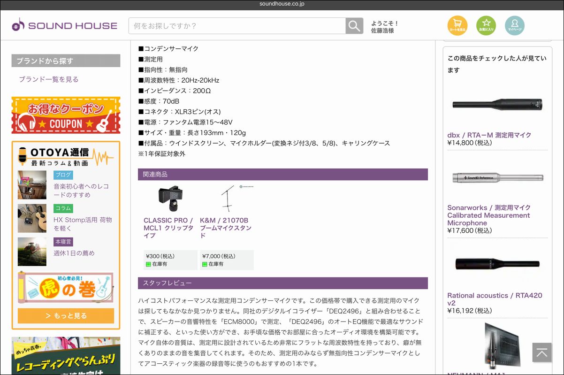Click the 関連商品 section header
This screenshot has height=375, width=564.
[x=283, y=175]
